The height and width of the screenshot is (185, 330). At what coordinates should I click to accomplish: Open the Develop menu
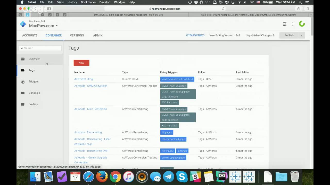(x=105, y=2)
